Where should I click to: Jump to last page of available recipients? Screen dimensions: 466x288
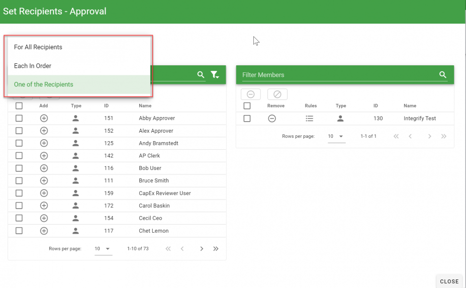[x=216, y=249]
